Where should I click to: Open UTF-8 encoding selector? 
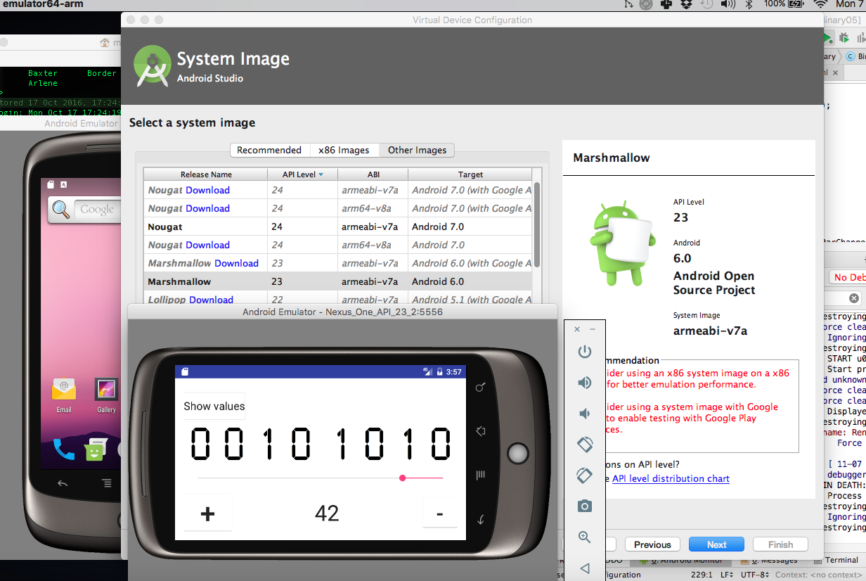tap(755, 575)
